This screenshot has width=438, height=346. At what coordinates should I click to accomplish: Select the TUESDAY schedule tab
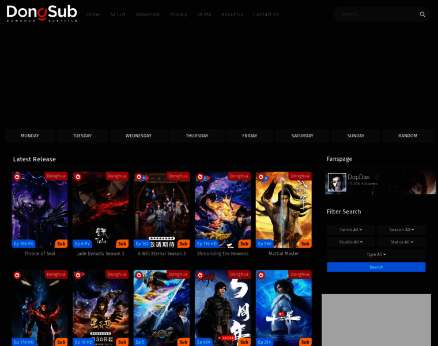click(82, 136)
